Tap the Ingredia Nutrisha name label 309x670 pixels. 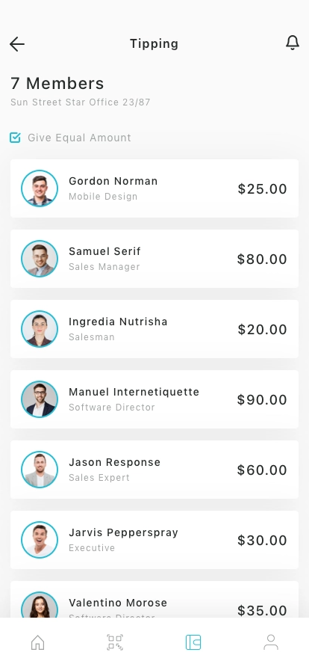pyautogui.click(x=118, y=322)
